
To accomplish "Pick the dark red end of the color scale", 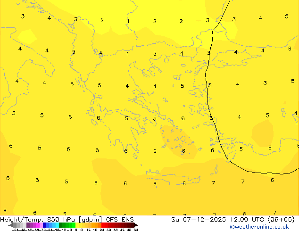I will (133, 225).
